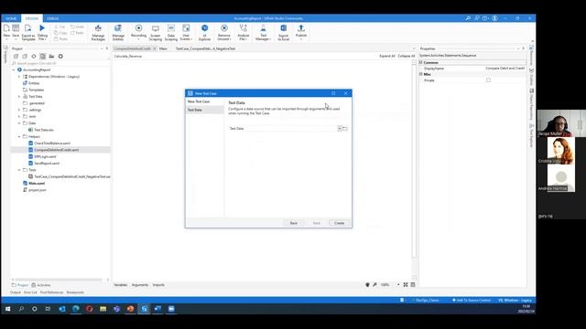The image size is (586, 329).
Task: Click the Back button in dialog
Action: pos(294,223)
